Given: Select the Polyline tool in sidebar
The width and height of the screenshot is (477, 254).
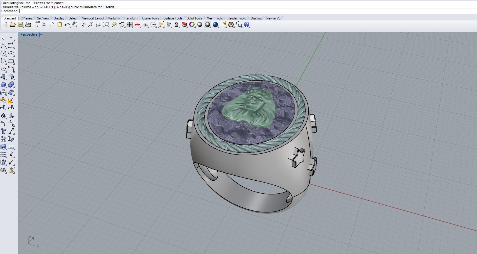Looking at the screenshot, I should [x=3, y=46].
